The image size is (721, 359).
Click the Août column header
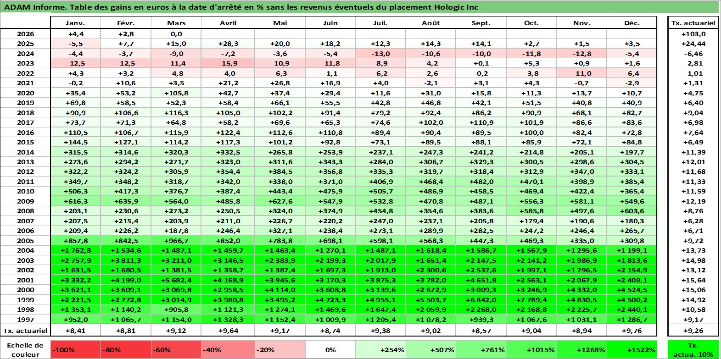pyautogui.click(x=430, y=23)
